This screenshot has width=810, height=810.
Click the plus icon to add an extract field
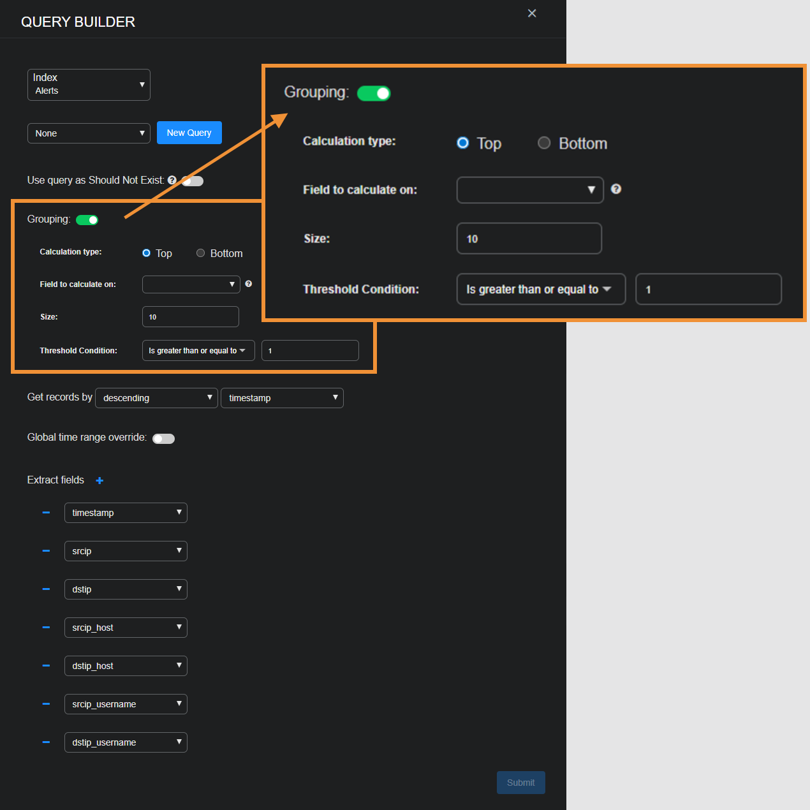pos(99,480)
